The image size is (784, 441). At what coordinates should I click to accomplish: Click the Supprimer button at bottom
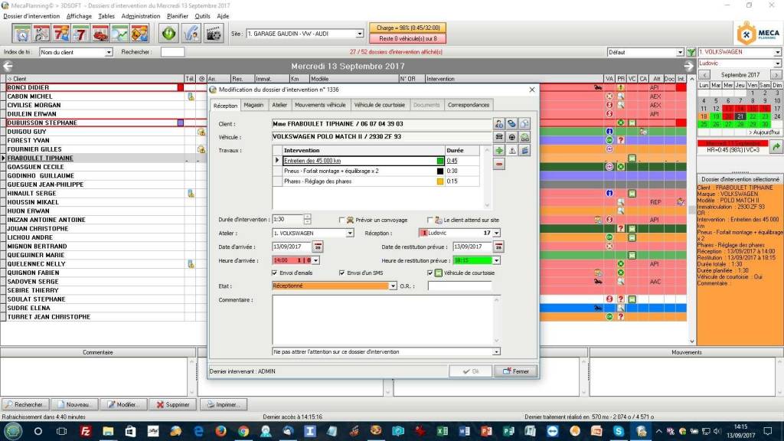click(x=172, y=404)
